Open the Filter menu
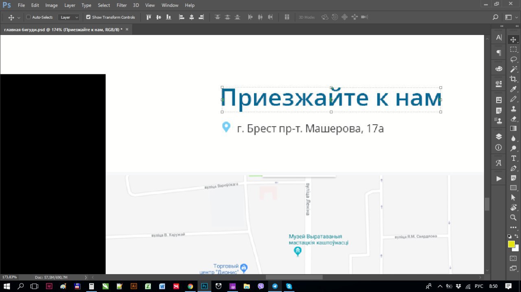 [122, 5]
